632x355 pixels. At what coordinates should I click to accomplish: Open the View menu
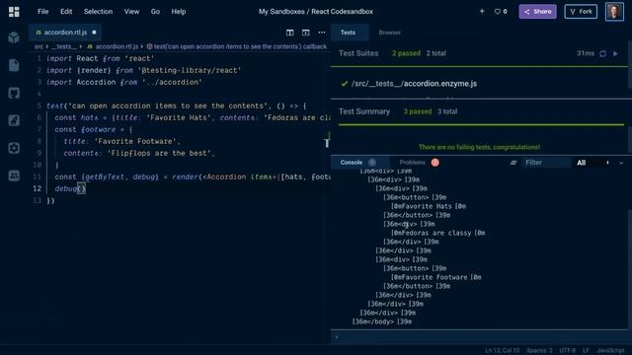[131, 12]
